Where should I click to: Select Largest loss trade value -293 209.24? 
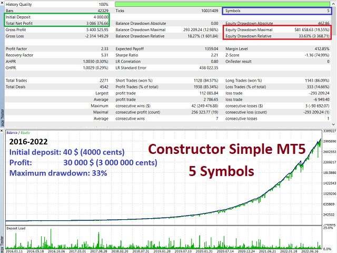pos(319,93)
